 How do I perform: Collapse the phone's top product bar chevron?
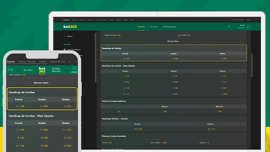76,61
